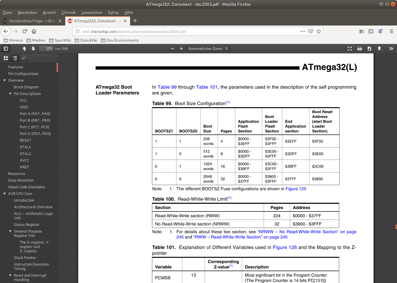The height and width of the screenshot is (283, 397).
Task: Toggle the Firefox sidebars button
Action: click(x=371, y=31)
